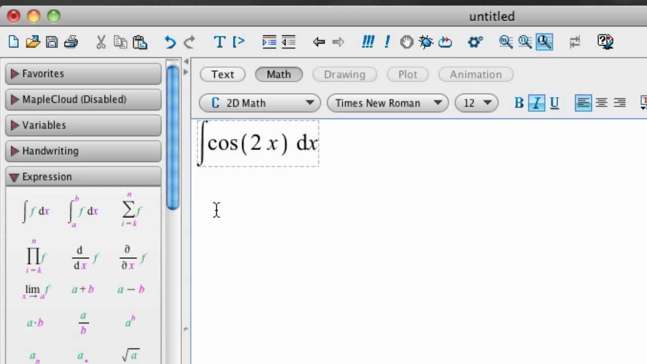Viewport: 647px width, 364px height.
Task: Insert a+b addition template
Action: (83, 289)
